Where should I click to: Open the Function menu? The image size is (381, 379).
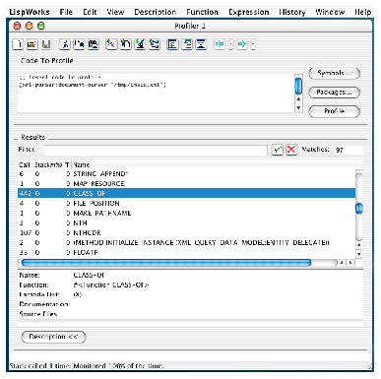(x=203, y=12)
